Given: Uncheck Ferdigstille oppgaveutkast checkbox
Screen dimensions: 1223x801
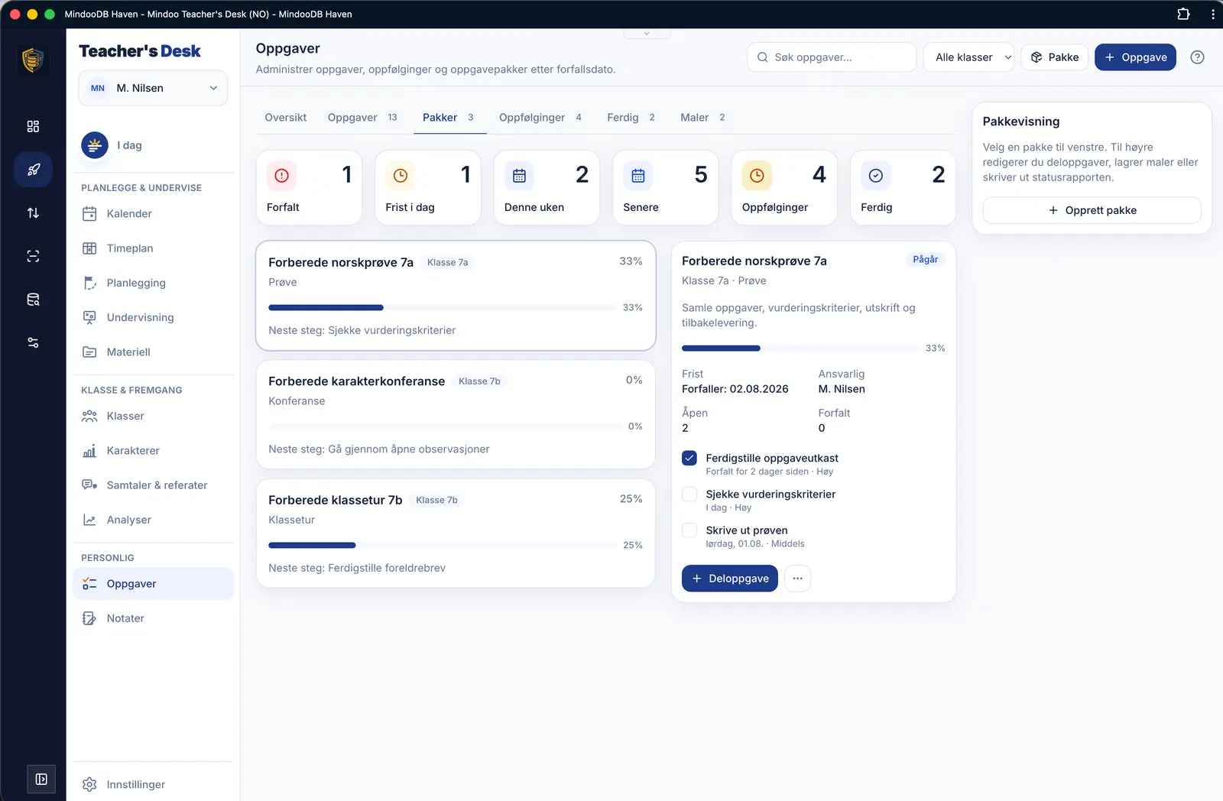Looking at the screenshot, I should pos(689,458).
